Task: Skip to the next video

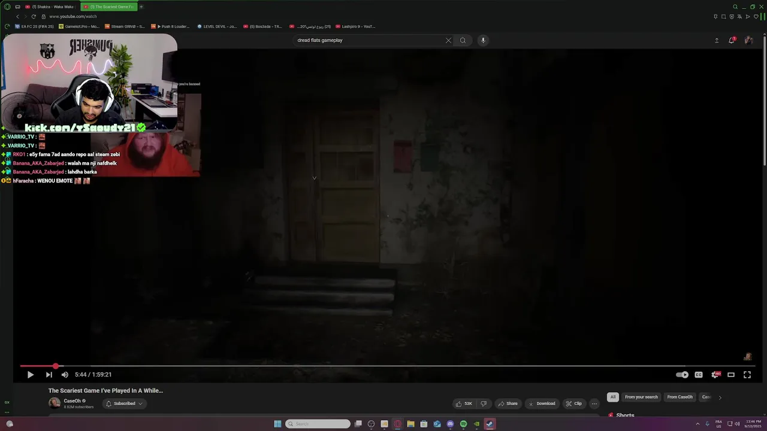Action: [49, 375]
